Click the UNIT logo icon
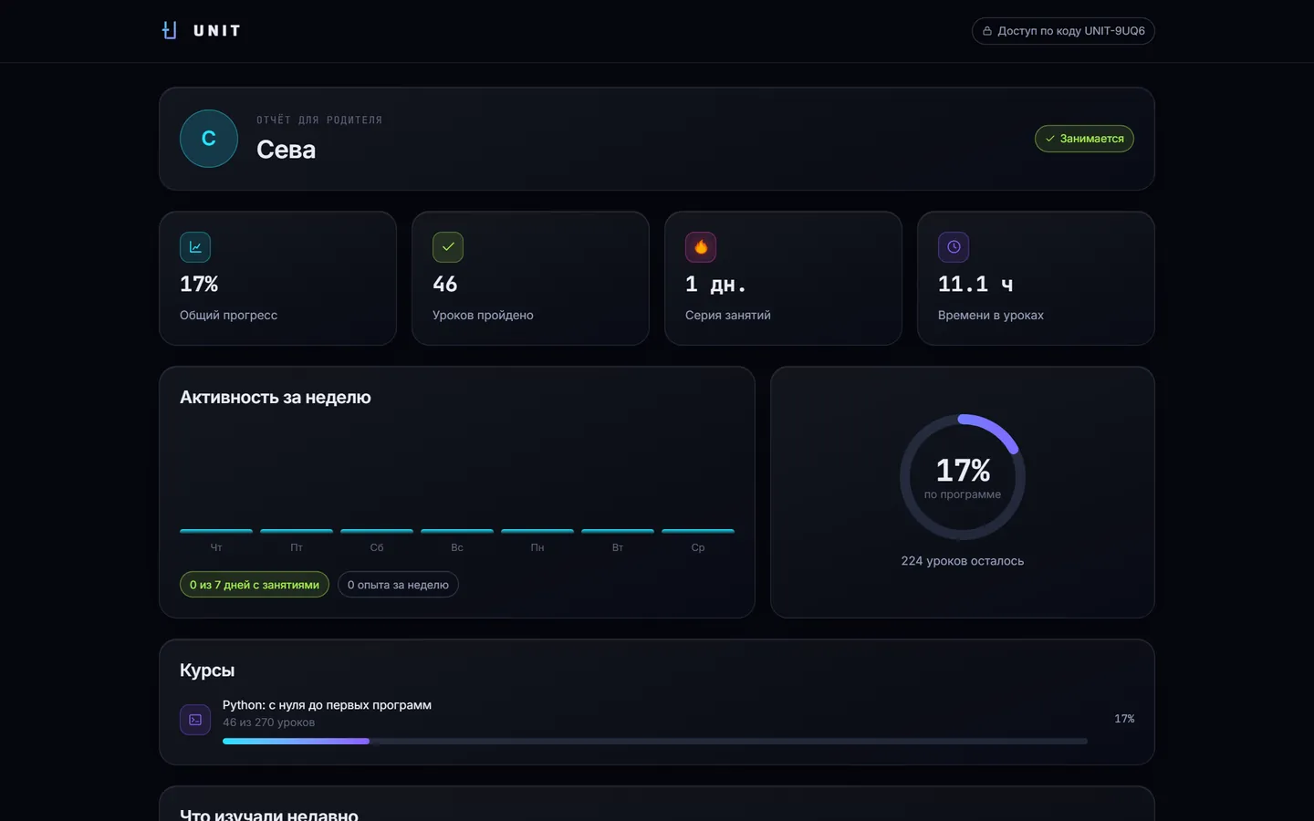The width and height of the screenshot is (1314, 821). 169,30
